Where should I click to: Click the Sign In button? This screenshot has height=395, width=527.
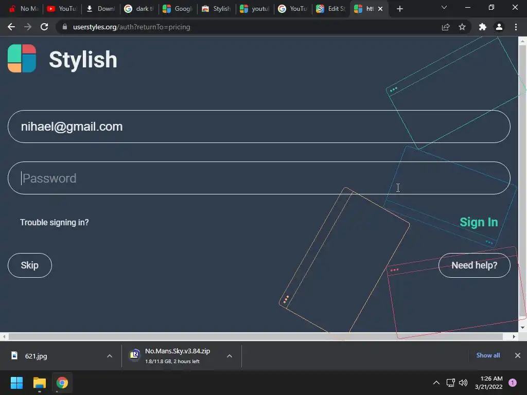click(x=479, y=222)
